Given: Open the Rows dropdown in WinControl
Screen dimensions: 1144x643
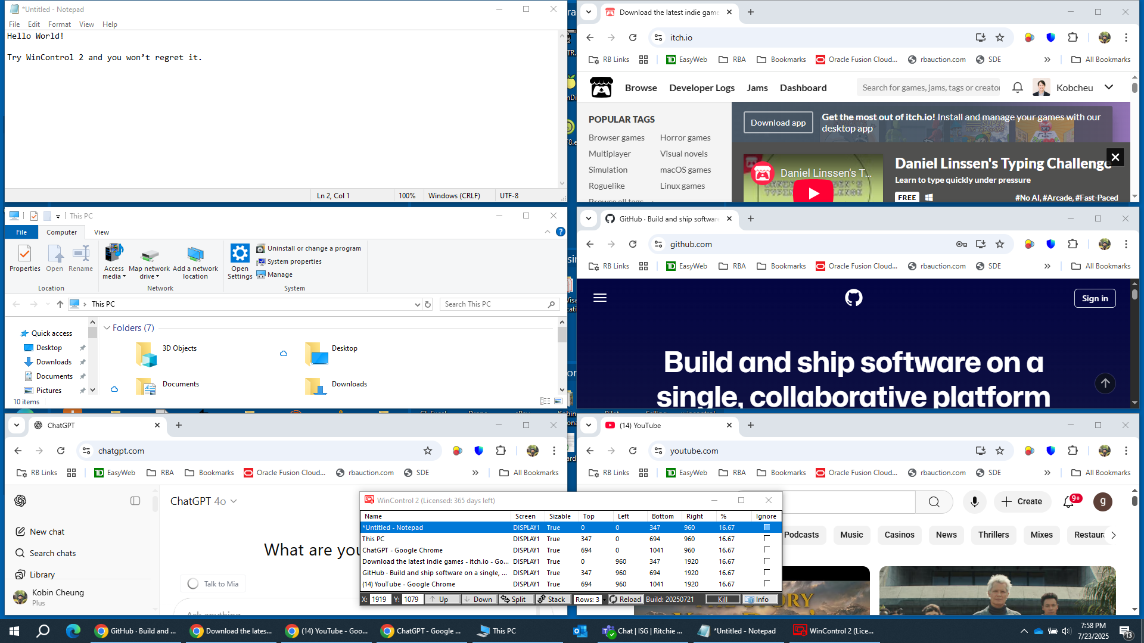Looking at the screenshot, I should [x=604, y=600].
